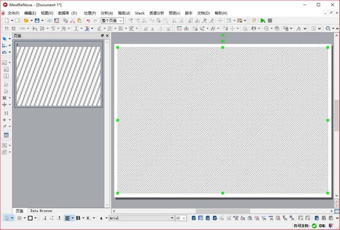This screenshot has width=340, height=230.
Task: Toggle the text alignment button
Action: pyautogui.click(x=67, y=218)
